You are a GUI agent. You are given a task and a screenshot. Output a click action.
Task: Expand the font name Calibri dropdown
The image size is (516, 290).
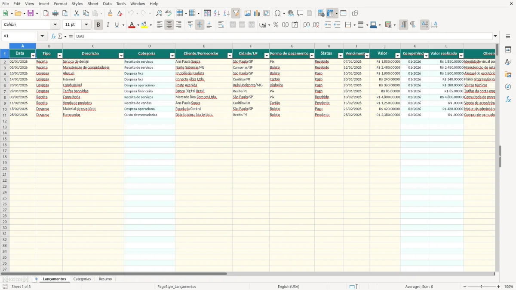[55, 25]
